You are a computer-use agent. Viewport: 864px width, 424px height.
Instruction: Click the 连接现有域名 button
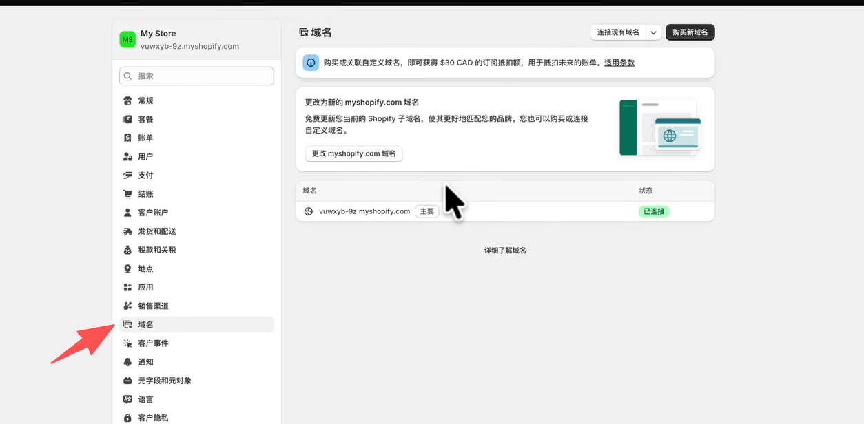pyautogui.click(x=618, y=32)
